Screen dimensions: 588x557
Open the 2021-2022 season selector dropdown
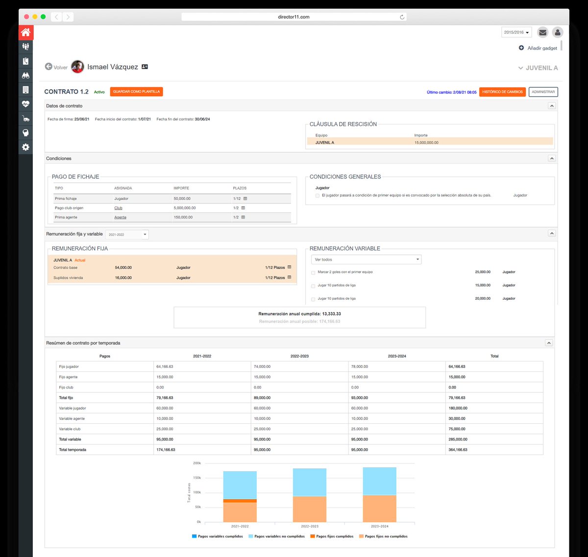coord(126,234)
